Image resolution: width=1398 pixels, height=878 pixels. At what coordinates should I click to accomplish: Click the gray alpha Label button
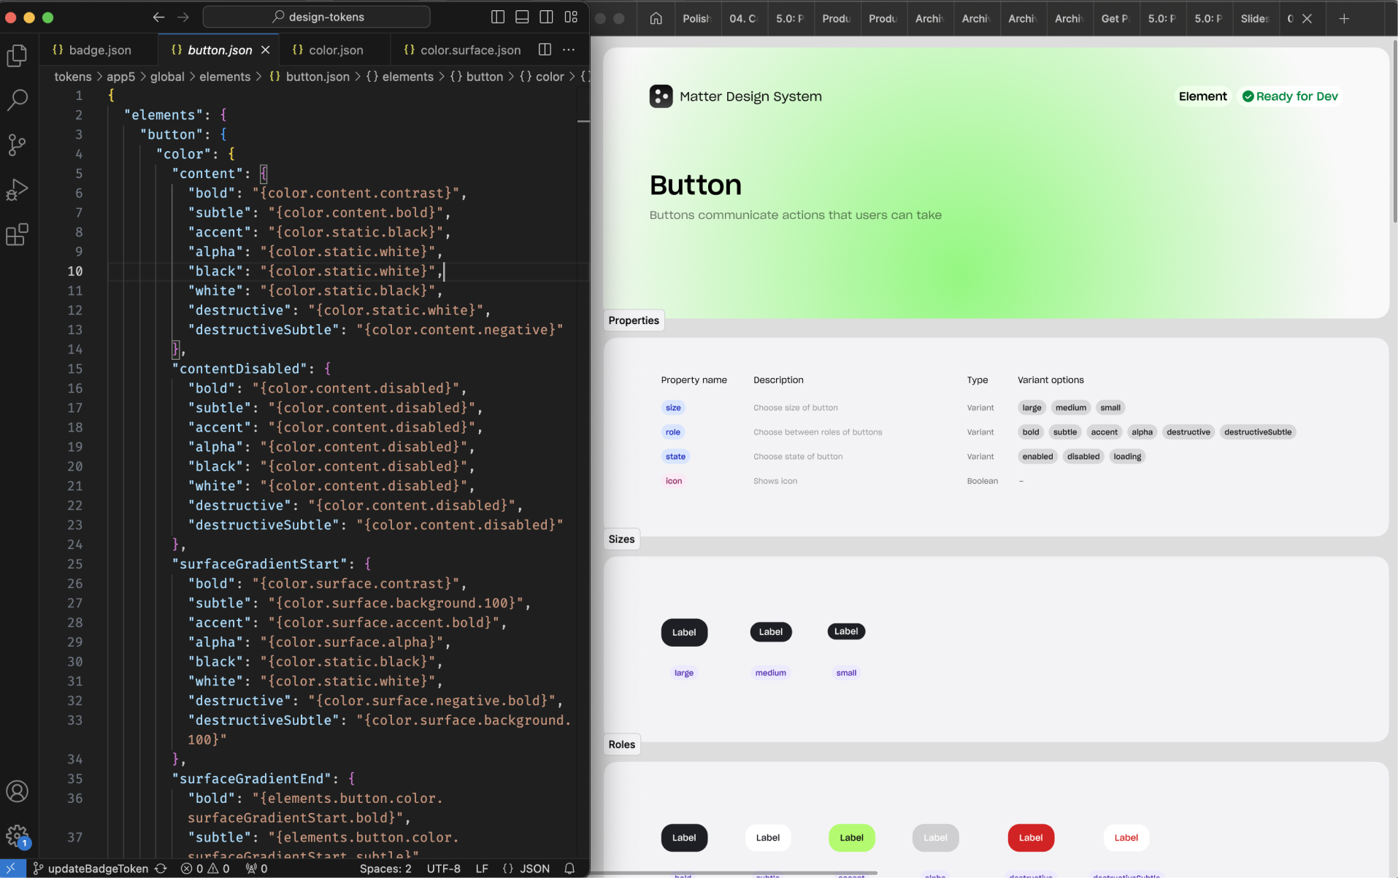[x=935, y=838]
